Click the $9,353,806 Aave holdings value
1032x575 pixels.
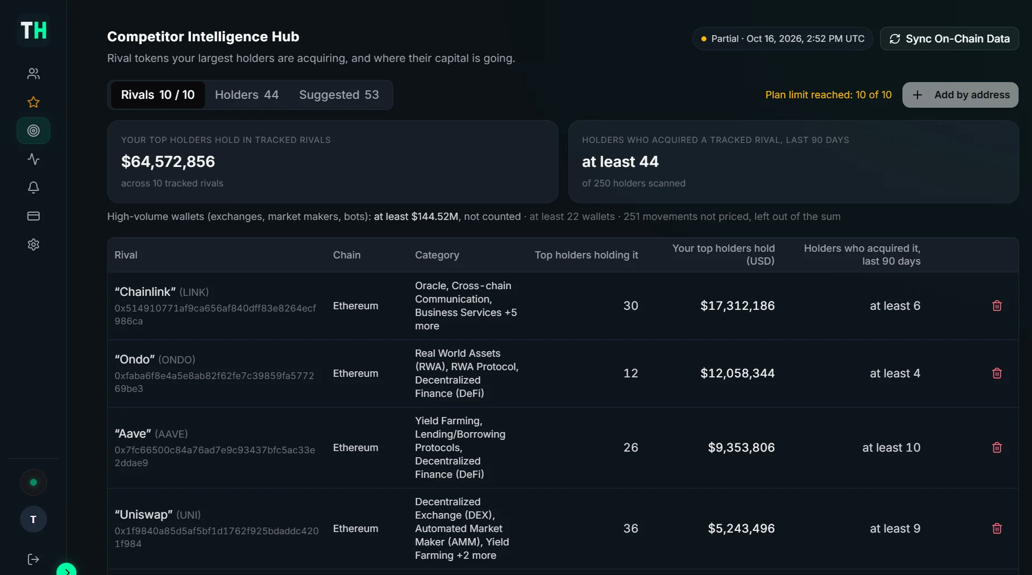pos(741,448)
